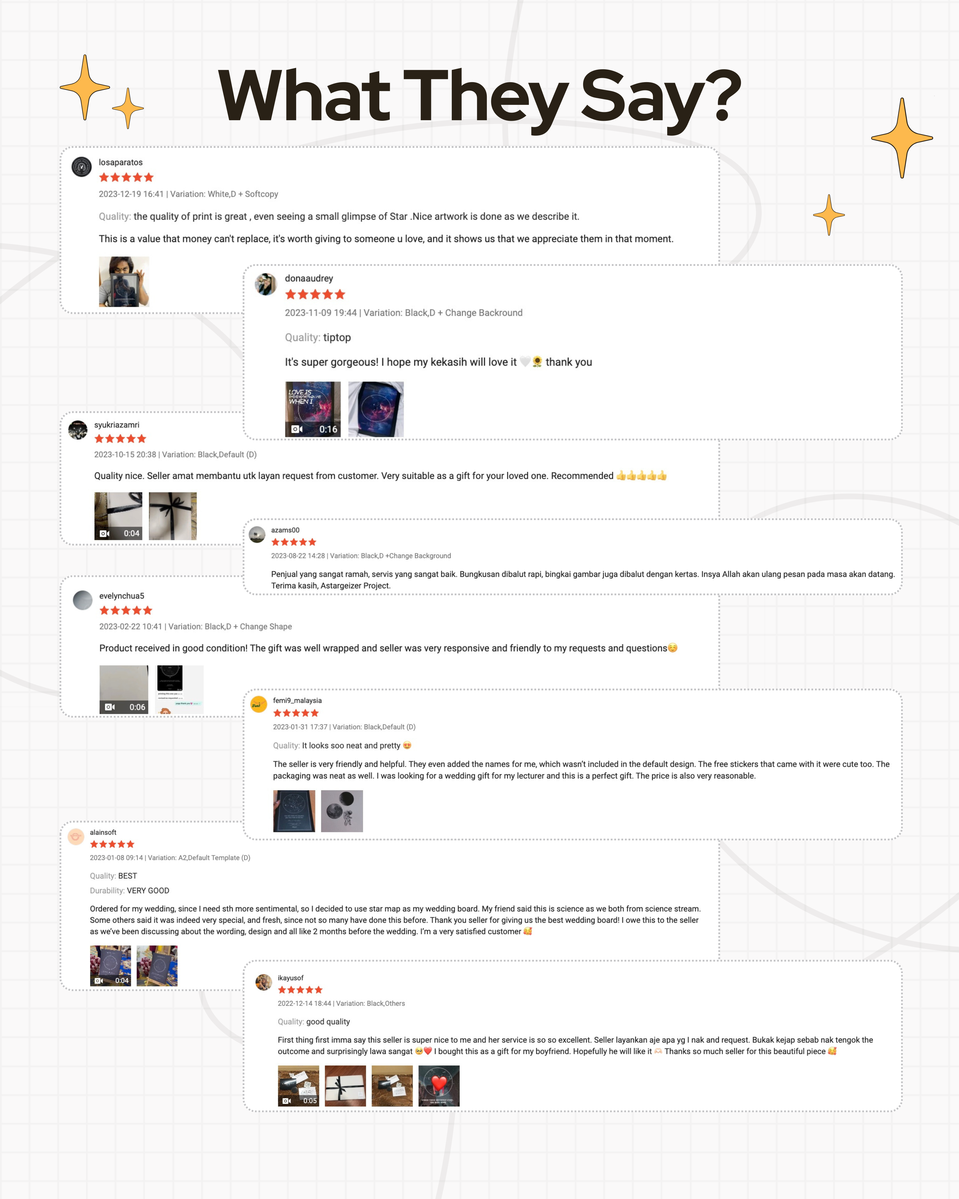Viewport: 959px width, 1199px height.
Task: Click ikayusof profile avatar
Action: click(263, 982)
